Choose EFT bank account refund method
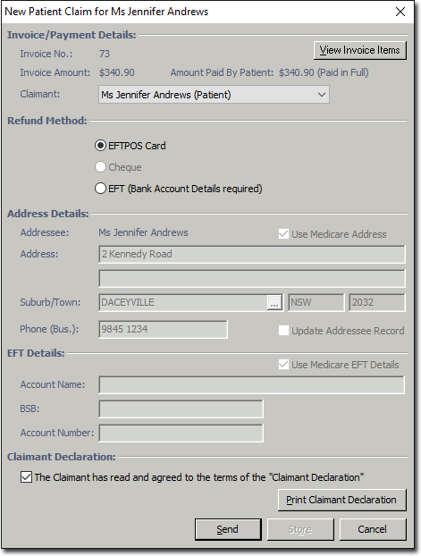Image resolution: width=421 pixels, height=556 pixels. 100,189
